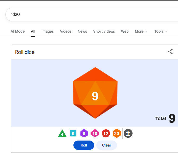
Task: Add a 12-sided red die
Action: 106,133
